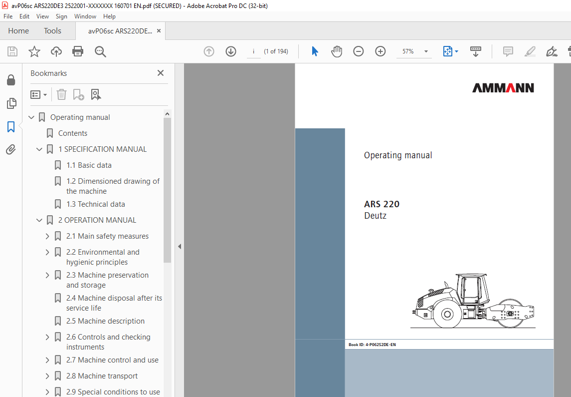The height and width of the screenshot is (397, 571).
Task: Go to the next page arrow
Action: 231,51
